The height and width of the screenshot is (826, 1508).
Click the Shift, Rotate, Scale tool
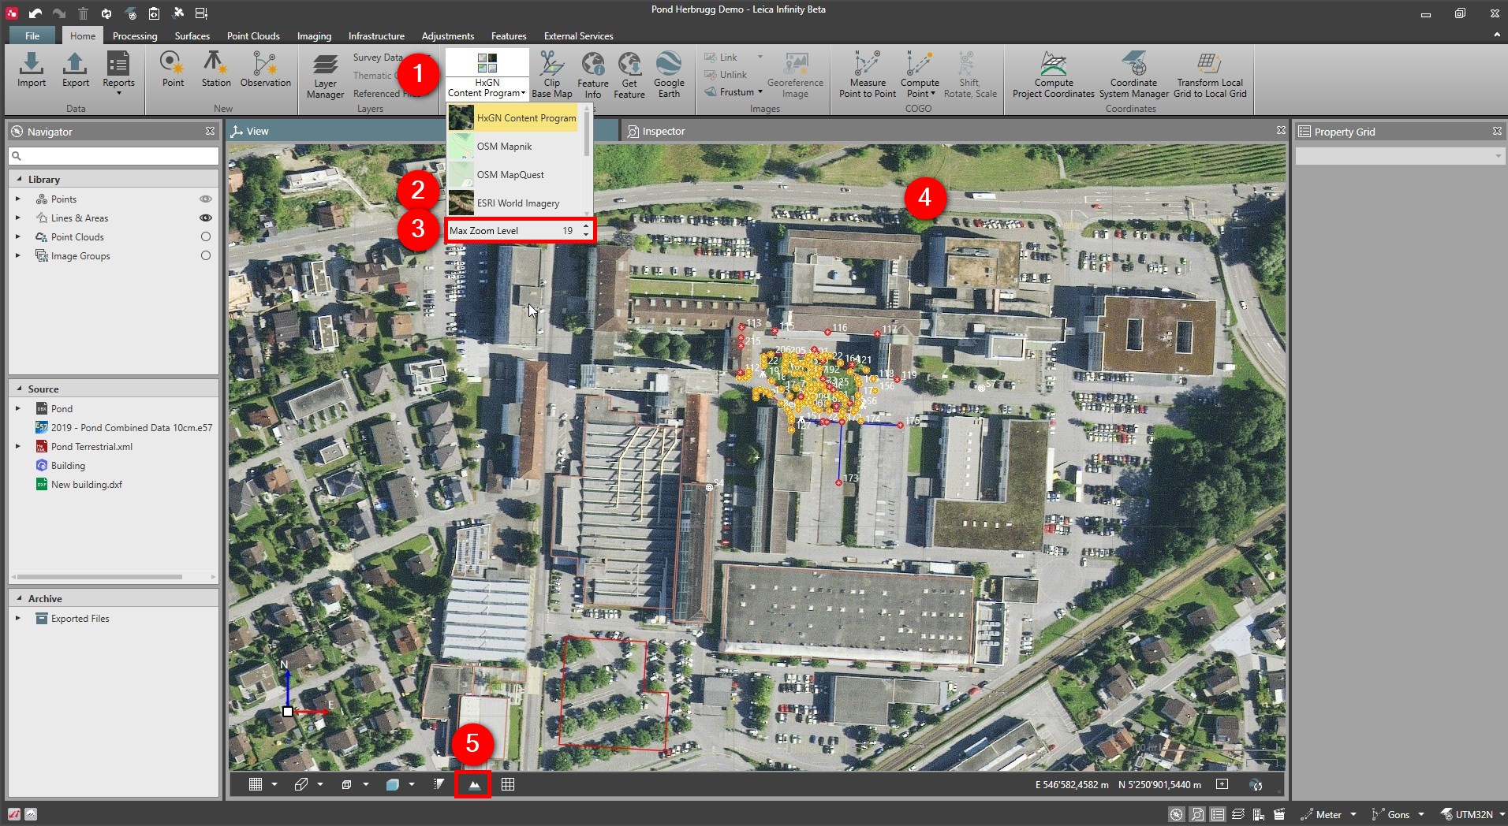pos(970,75)
